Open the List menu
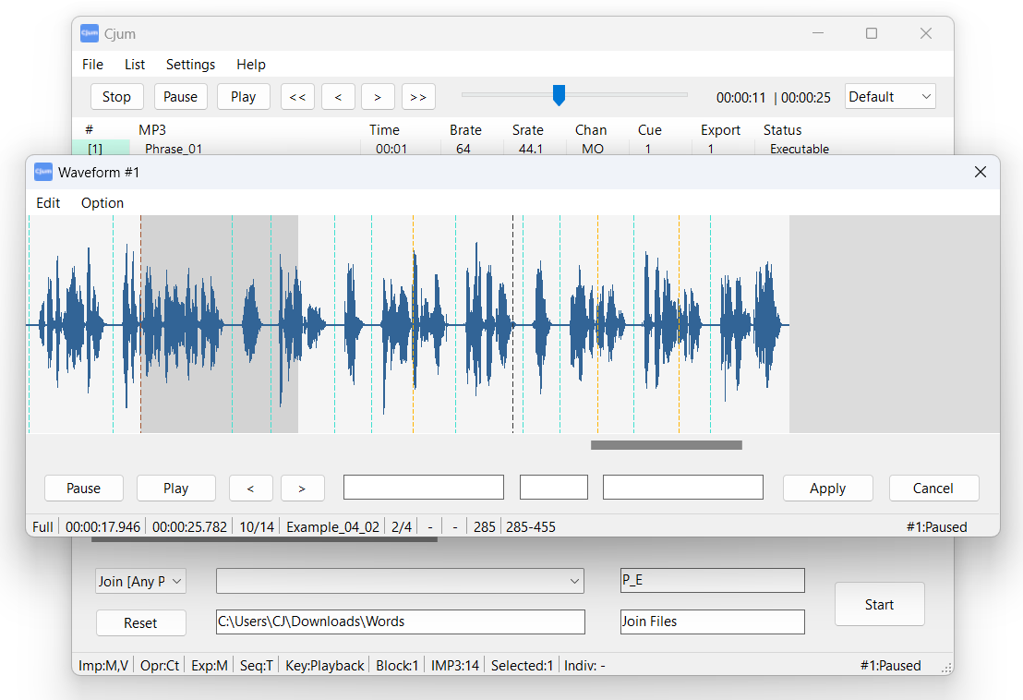 coord(135,65)
